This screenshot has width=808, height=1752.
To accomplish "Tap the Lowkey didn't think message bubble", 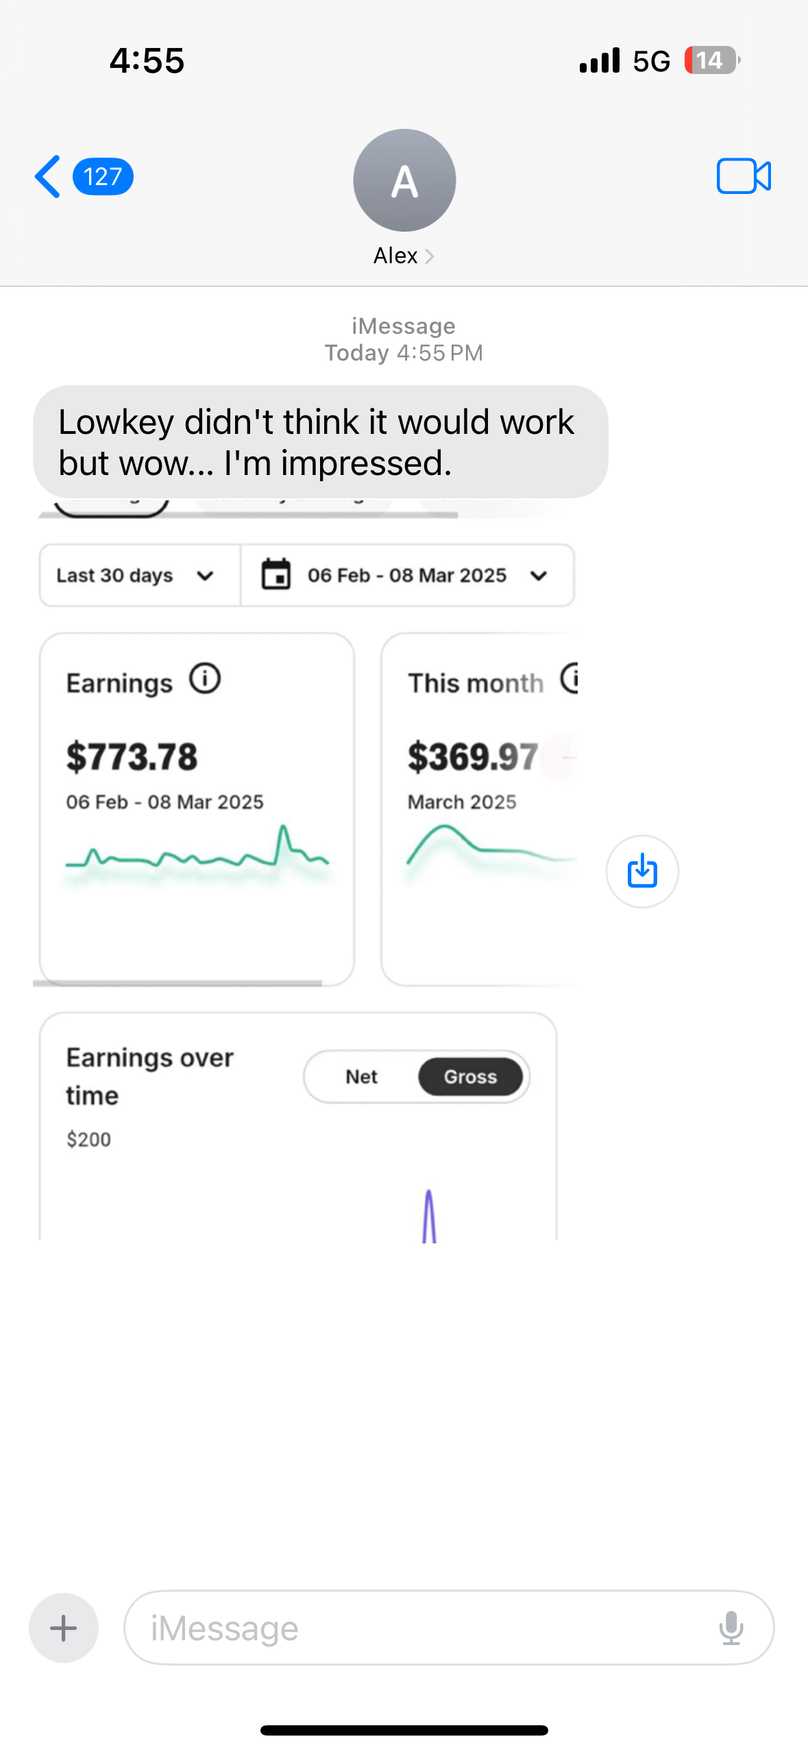I will (x=320, y=442).
